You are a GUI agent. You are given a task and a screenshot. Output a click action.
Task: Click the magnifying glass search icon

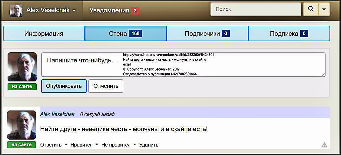point(311,9)
